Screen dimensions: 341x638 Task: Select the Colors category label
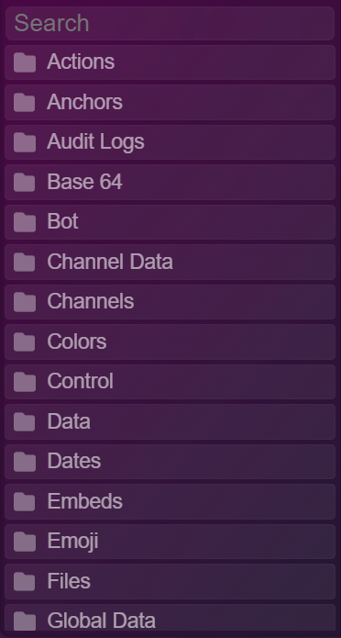[77, 341]
